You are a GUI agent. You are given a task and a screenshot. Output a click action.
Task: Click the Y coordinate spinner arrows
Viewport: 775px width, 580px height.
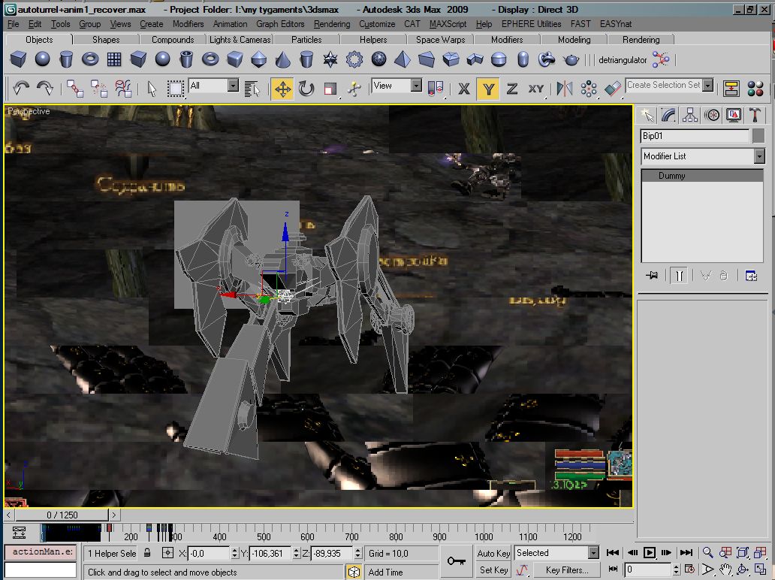click(x=296, y=553)
